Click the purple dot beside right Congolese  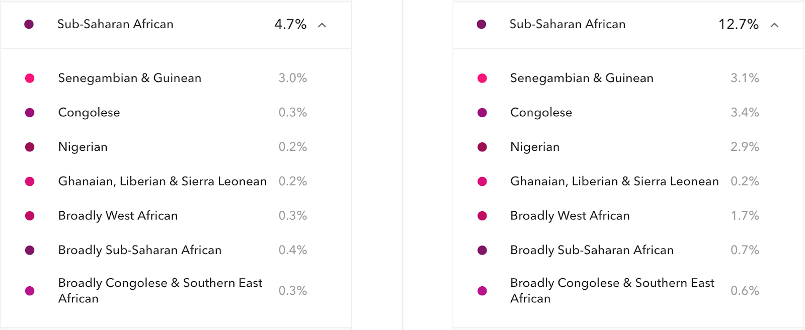(x=482, y=113)
